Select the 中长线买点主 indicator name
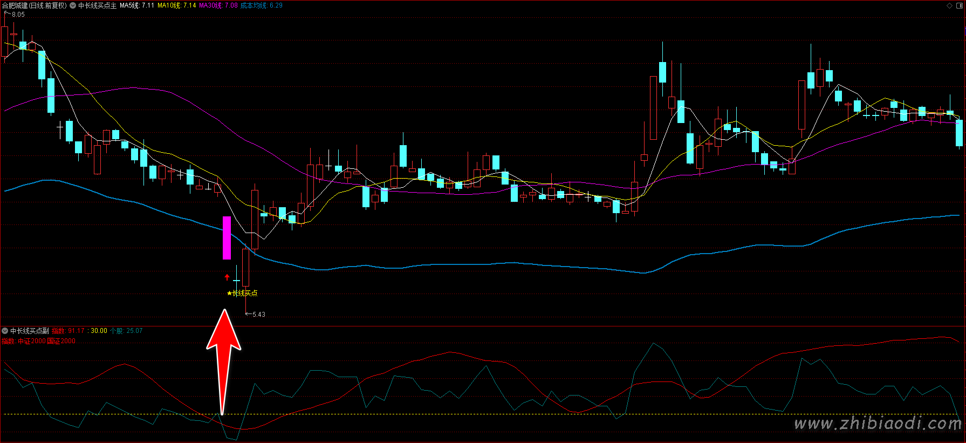Screen dimensions: 966x443 point(97,5)
